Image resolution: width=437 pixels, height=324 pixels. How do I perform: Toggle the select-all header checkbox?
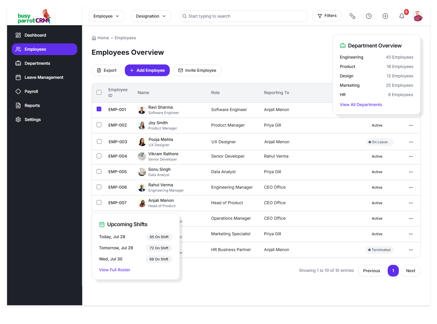coord(99,92)
